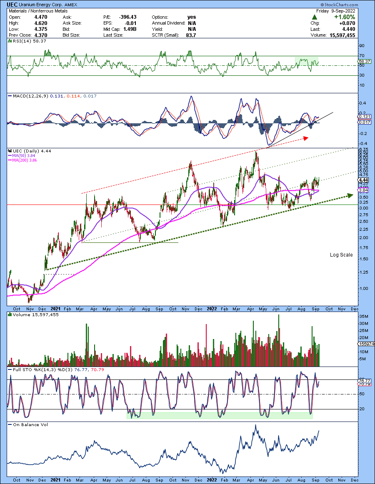Click the On Balance Vol legend
The height and width of the screenshot is (484, 375).
click(x=28, y=424)
